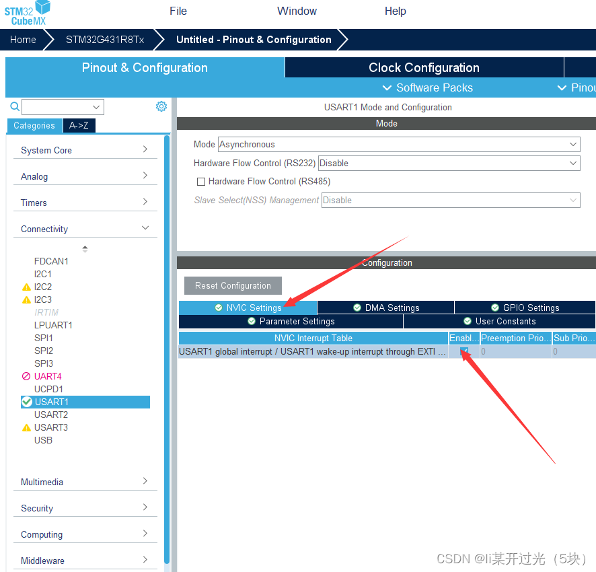This screenshot has height=572, width=596.
Task: Click STM32G431R8Tx breadcrumb
Action: (105, 40)
